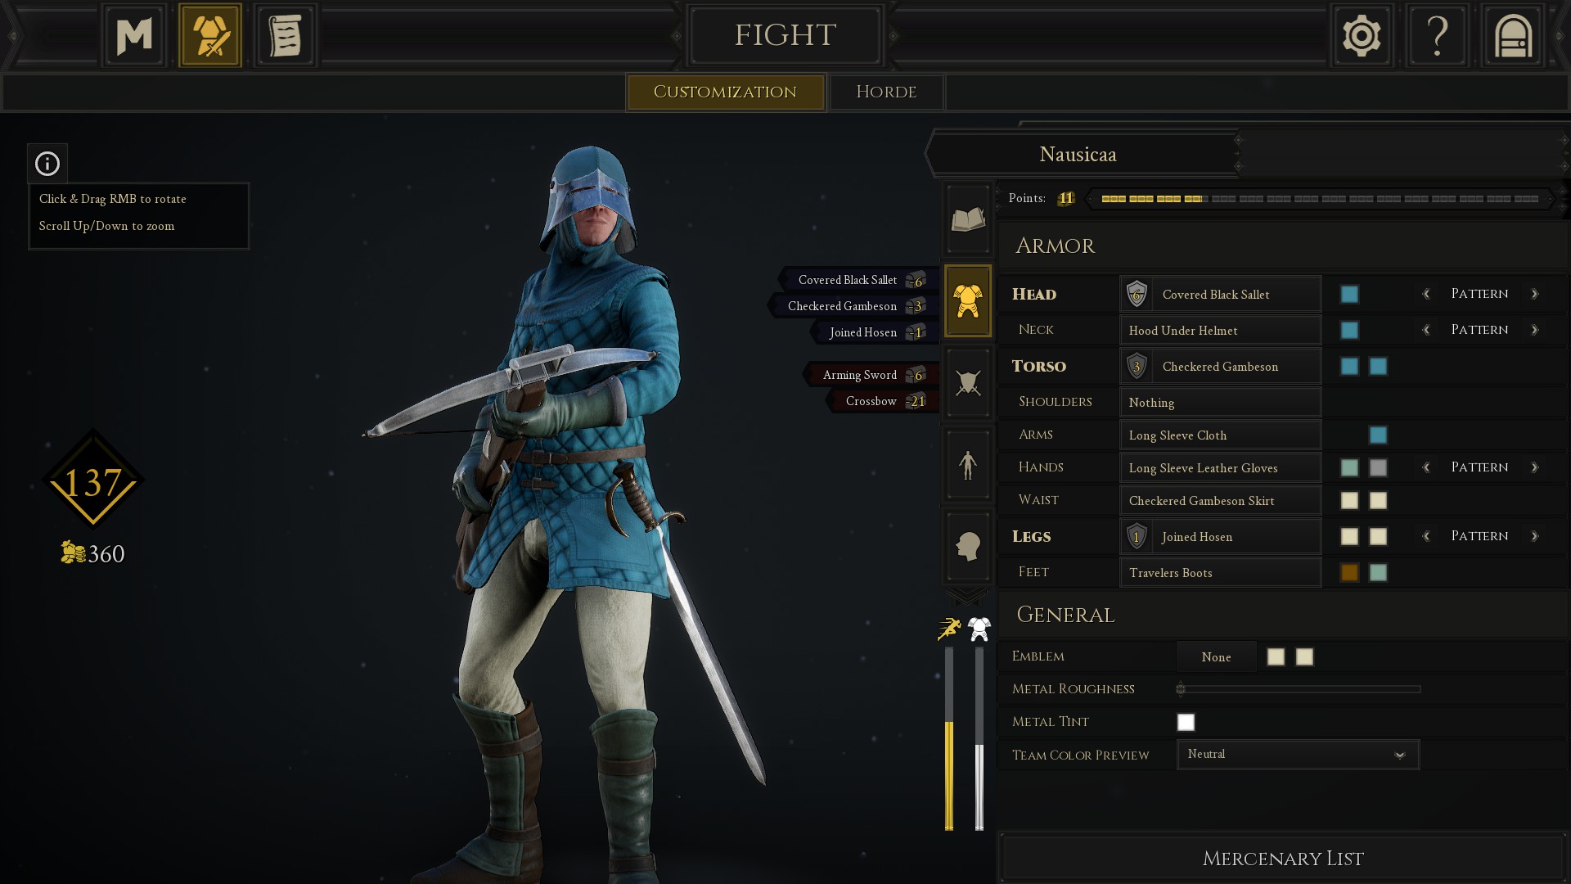The width and height of the screenshot is (1571, 884).
Task: Open settings gear icon
Action: [x=1362, y=36]
